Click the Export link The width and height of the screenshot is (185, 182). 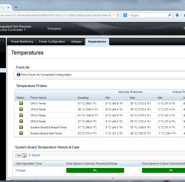[36, 155]
